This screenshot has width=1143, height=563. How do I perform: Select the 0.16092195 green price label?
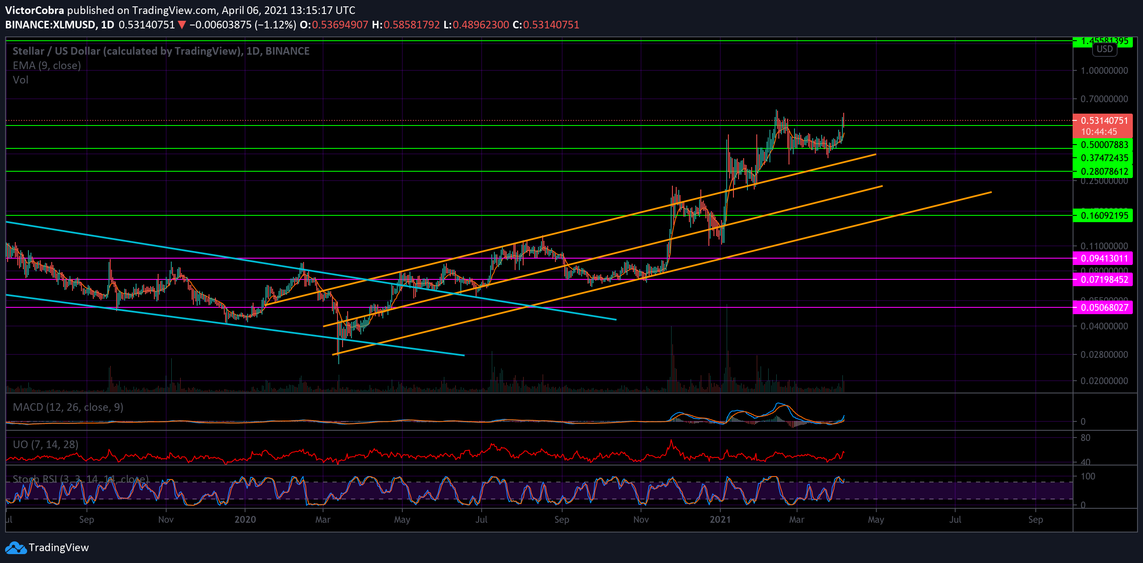tap(1103, 216)
